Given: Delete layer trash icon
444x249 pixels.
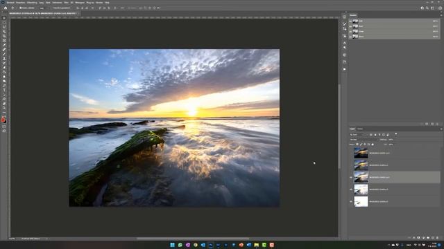Looking at the screenshot, I should [x=438, y=237].
